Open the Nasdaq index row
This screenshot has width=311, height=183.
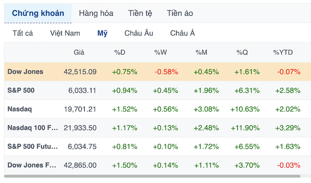click(x=157, y=109)
